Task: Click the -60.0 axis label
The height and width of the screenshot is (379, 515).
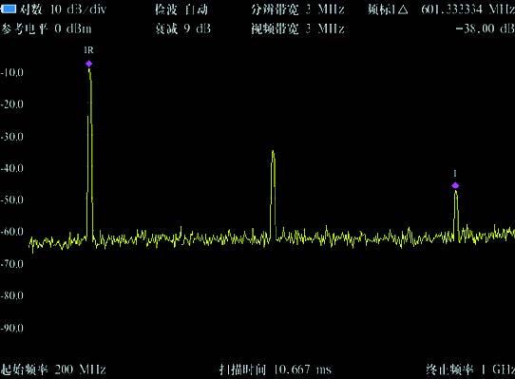Action: click(x=12, y=232)
